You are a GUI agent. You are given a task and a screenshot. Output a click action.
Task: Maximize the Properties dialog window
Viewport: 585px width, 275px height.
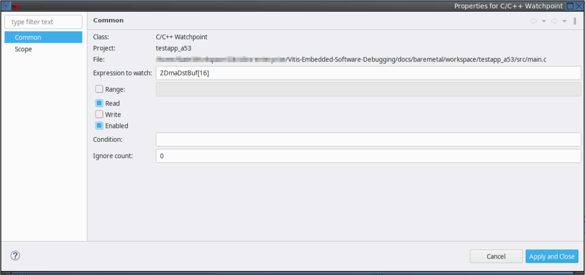570,6
